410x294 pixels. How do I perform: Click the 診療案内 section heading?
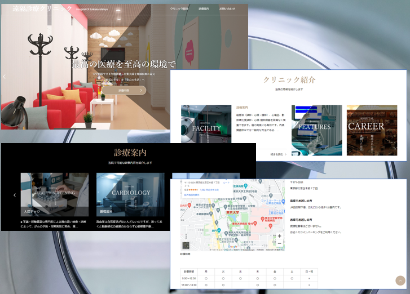tap(130, 153)
